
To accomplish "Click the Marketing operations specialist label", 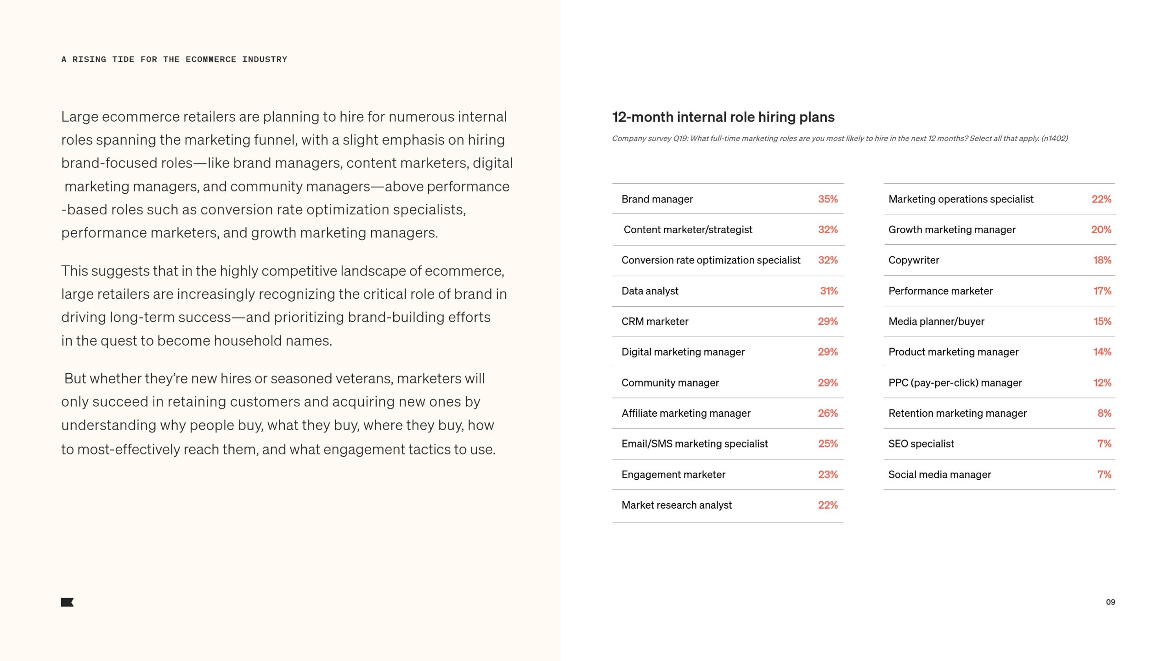I will [x=961, y=199].
